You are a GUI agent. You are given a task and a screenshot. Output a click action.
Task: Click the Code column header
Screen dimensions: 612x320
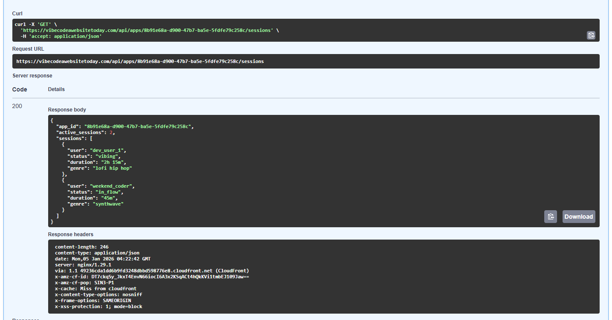pyautogui.click(x=20, y=89)
